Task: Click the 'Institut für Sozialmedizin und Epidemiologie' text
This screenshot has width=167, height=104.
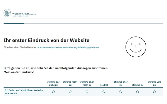Action: 25,15
